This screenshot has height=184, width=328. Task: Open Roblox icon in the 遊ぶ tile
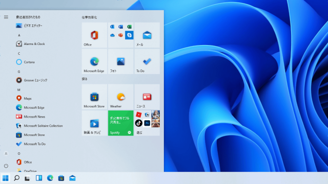(x=139, y=114)
